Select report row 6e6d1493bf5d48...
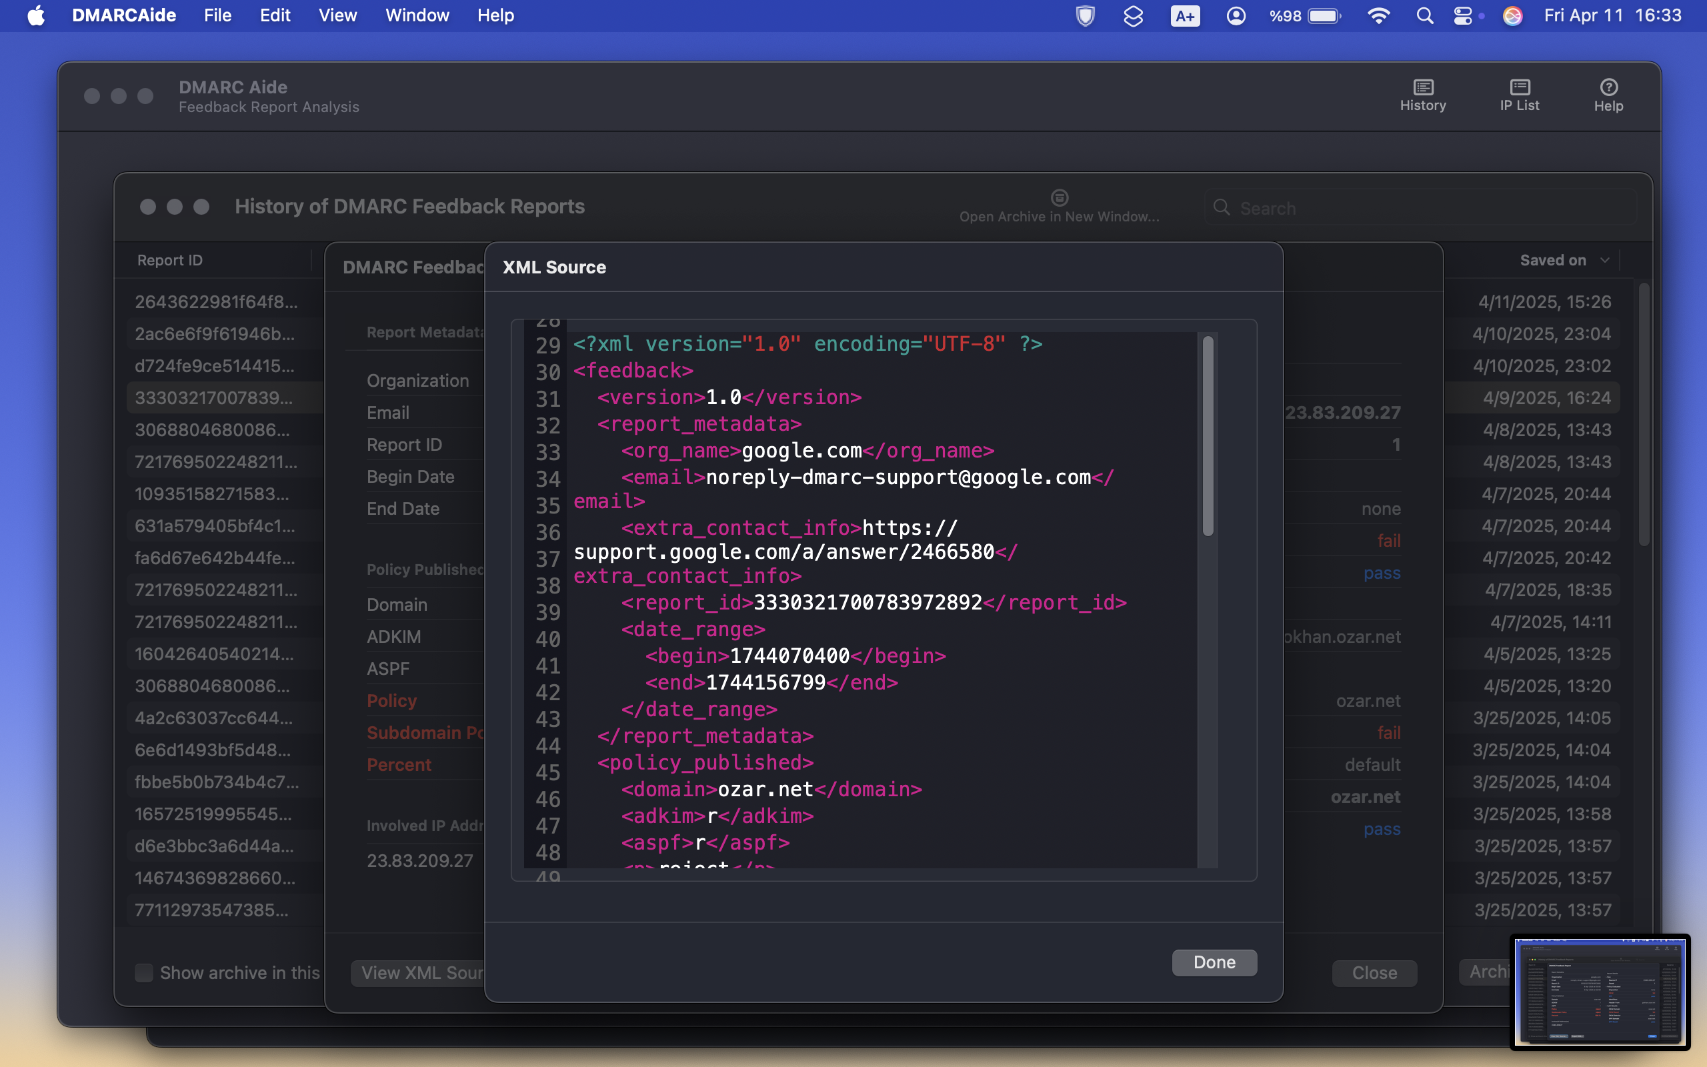Screen dimensions: 1707x1067 [212, 750]
